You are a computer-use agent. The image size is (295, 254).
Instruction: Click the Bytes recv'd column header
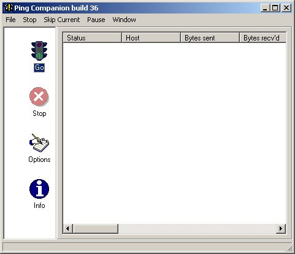pos(262,38)
